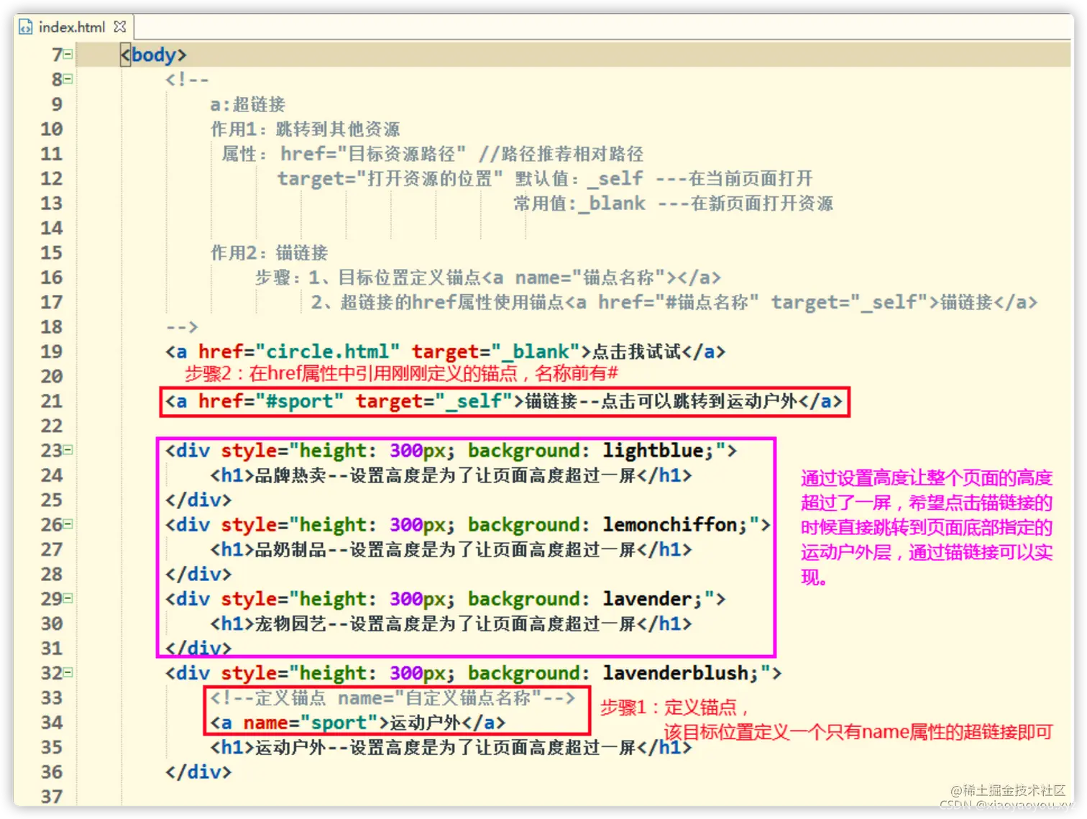Place cursor inside the body tag on line 7
The image size is (1087, 819).
coord(155,54)
